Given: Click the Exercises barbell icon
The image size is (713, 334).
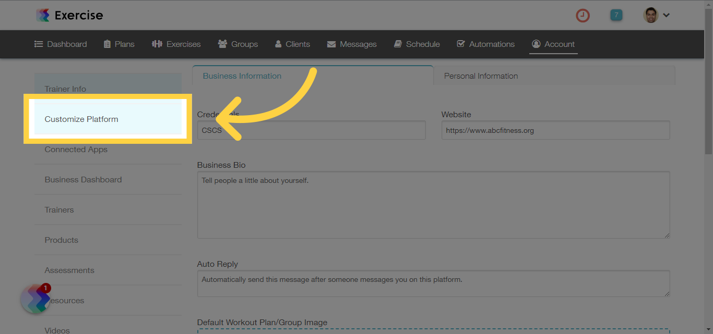Looking at the screenshot, I should click(157, 44).
